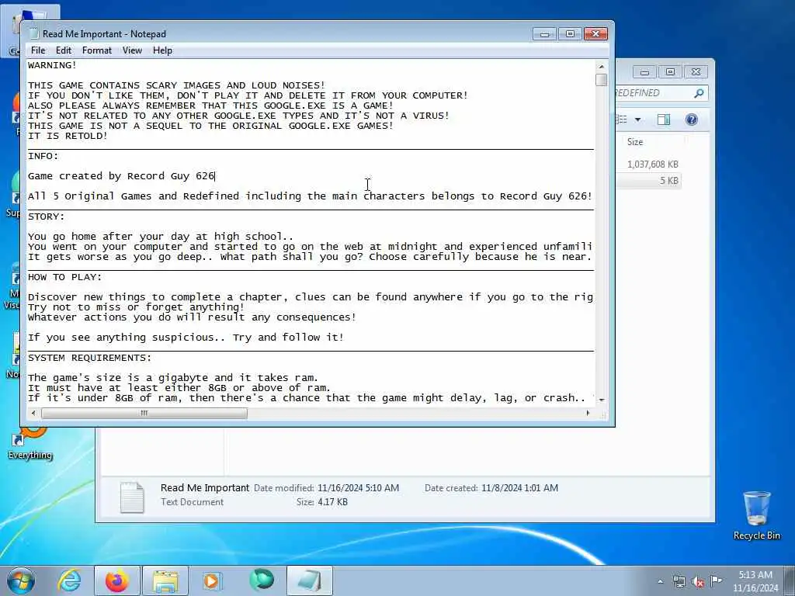Viewport: 795px width, 596px height.
Task: Click Notepad vertical scrollbar up arrow
Action: [602, 67]
